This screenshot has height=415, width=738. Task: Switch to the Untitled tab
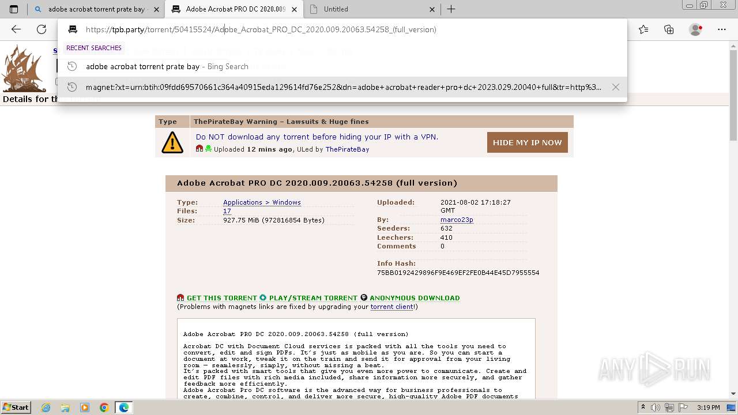372,9
